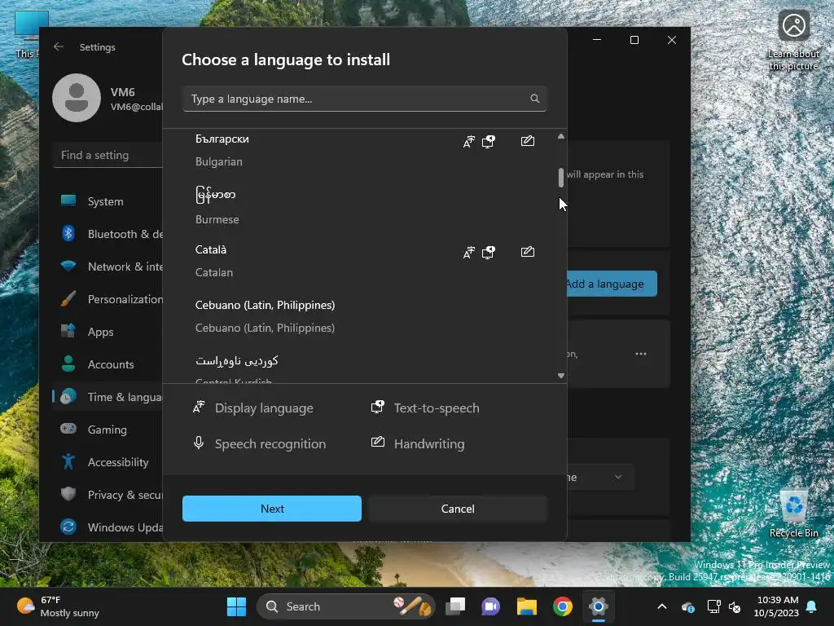834x626 pixels.
Task: Click language list scroll down arrow
Action: pyautogui.click(x=560, y=376)
